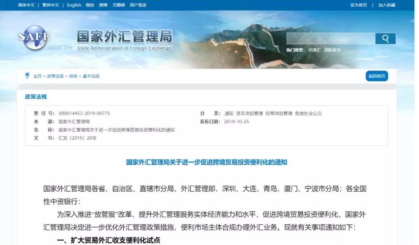Click the SAFE globe logo
The image size is (419, 245).
(34, 37)
